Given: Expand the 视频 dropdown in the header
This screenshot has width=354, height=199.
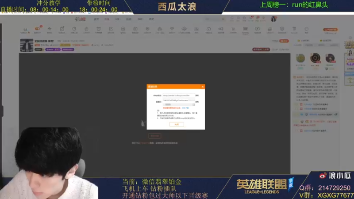Looking at the screenshot, I should click(129, 19).
